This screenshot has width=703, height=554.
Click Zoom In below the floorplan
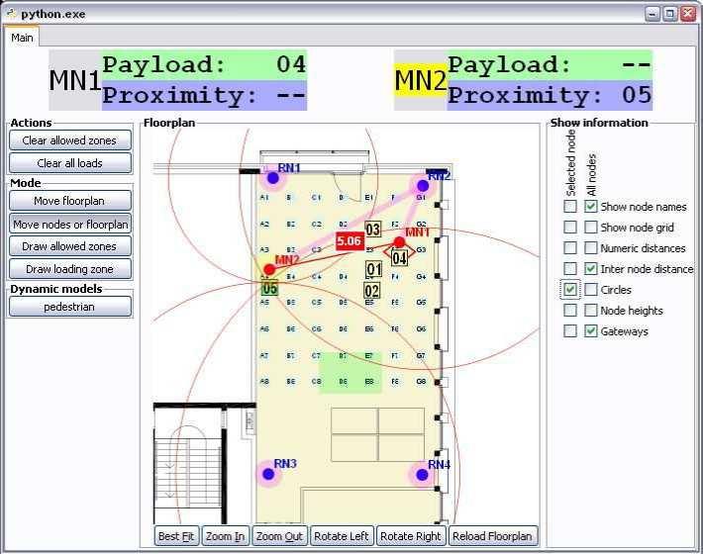225,535
